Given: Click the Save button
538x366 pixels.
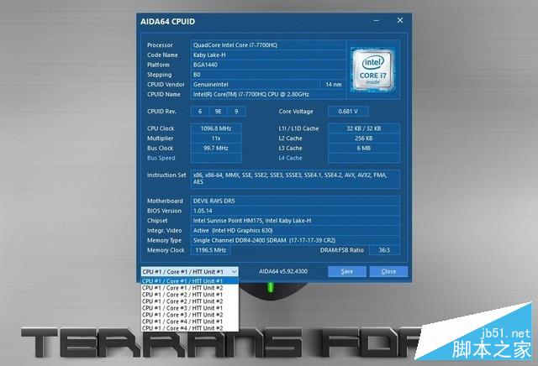Looking at the screenshot, I should pos(347,271).
